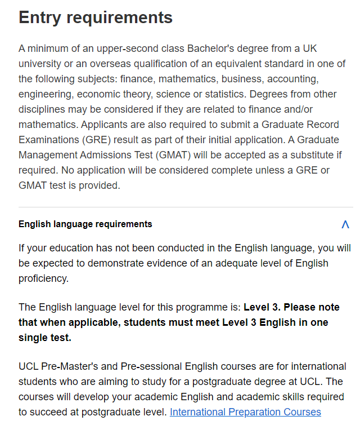360x425 pixels.
Task: Click the words "single test." in bold
Action: click(45, 338)
